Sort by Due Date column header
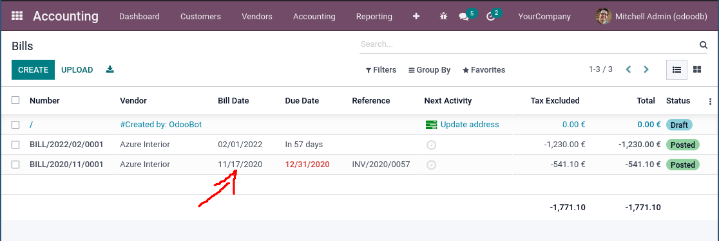 (x=302, y=101)
